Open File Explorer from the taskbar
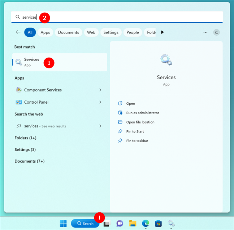Screen dimensions: 234x230 pos(133,224)
